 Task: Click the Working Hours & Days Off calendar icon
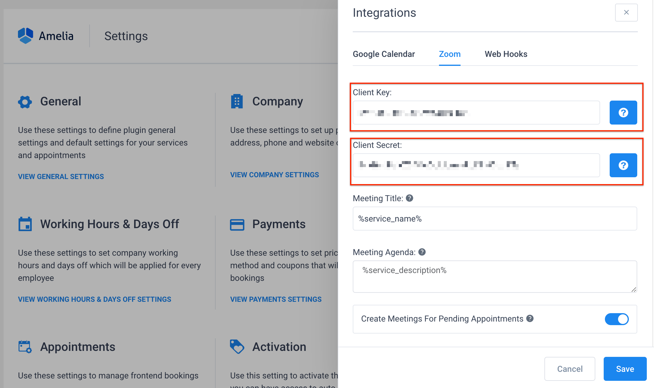point(25,224)
